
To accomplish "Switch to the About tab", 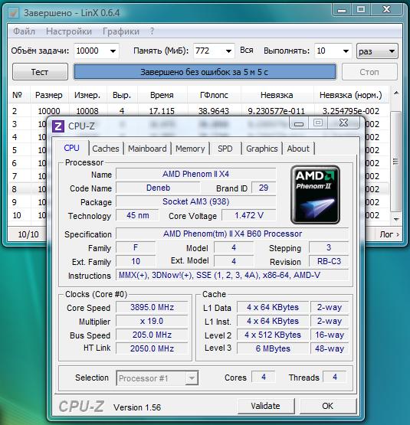I will coord(298,149).
